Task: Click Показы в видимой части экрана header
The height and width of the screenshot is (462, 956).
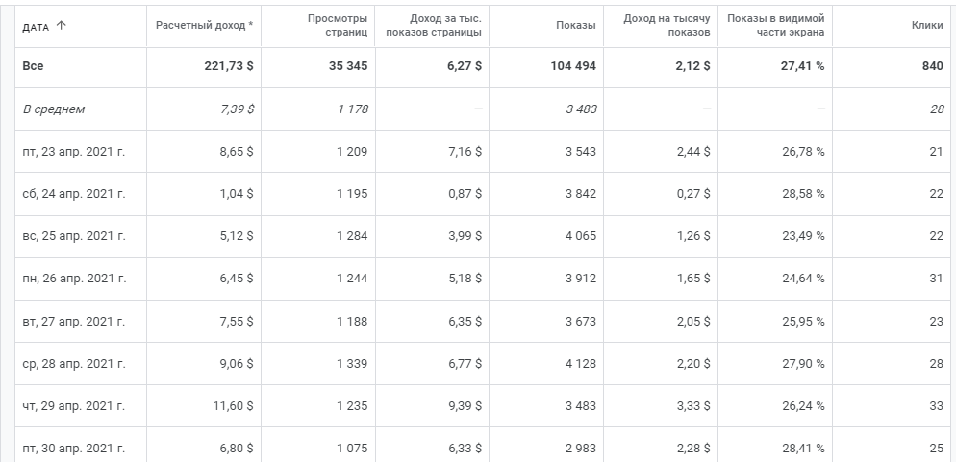Action: (x=776, y=25)
